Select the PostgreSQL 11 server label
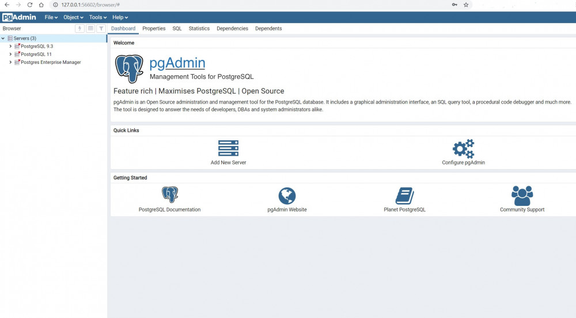The width and height of the screenshot is (576, 318). (x=36, y=54)
